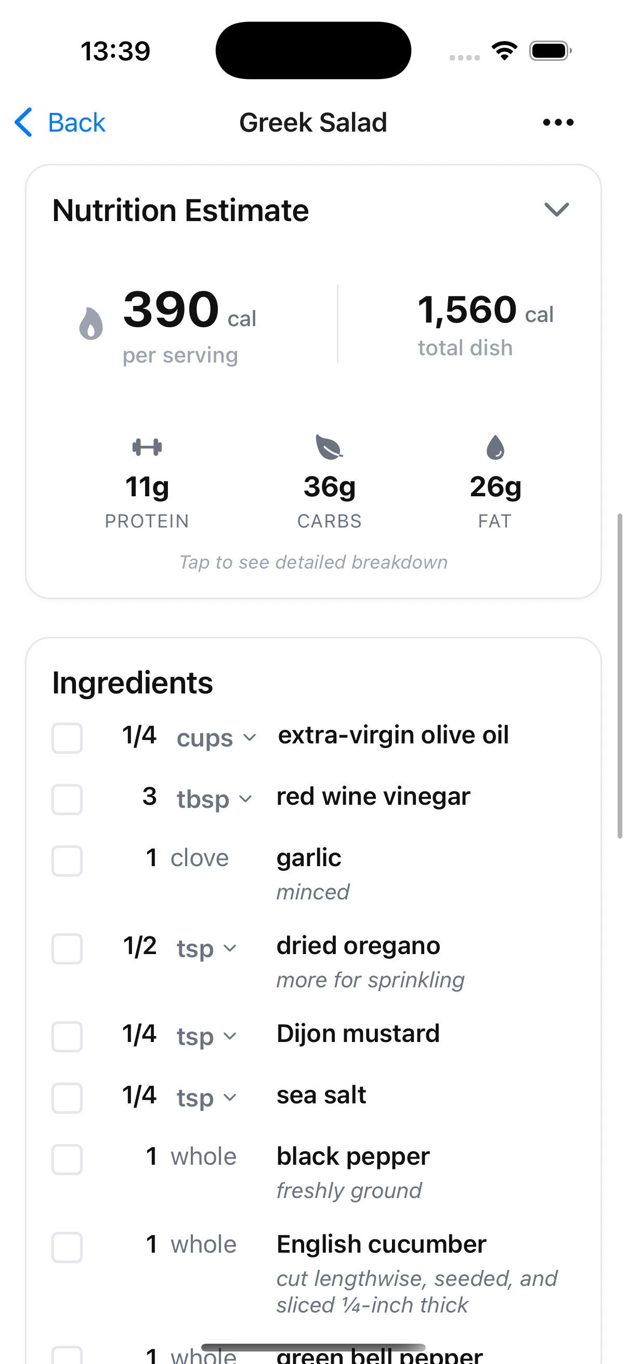This screenshot has height=1364, width=627.
Task: Tick the Dijon mustard checkbox
Action: [67, 1036]
